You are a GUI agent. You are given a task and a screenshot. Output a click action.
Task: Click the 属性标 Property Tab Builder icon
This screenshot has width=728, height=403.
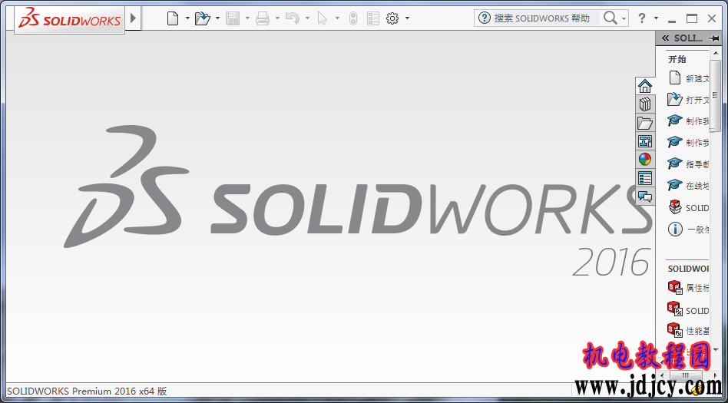[674, 287]
